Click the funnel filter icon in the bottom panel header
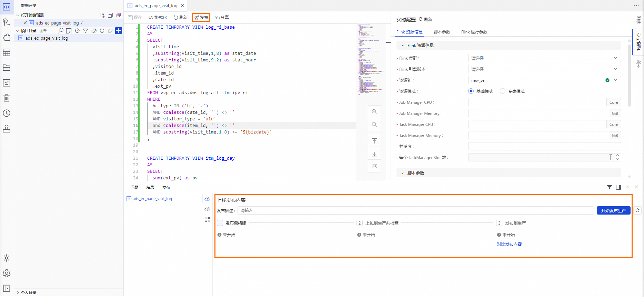Screen dimensions: 644x297 click(610, 187)
